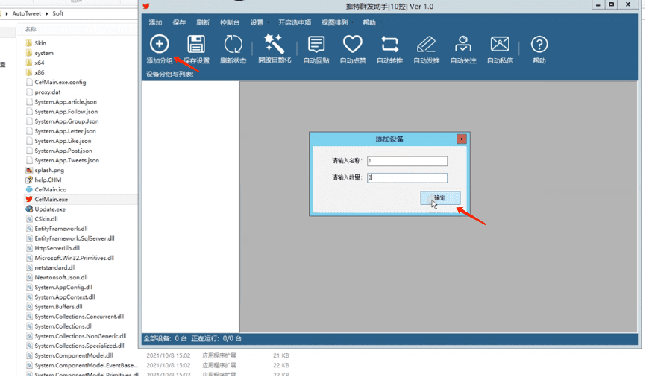Select System.App.Tweets.json file name

point(66,160)
